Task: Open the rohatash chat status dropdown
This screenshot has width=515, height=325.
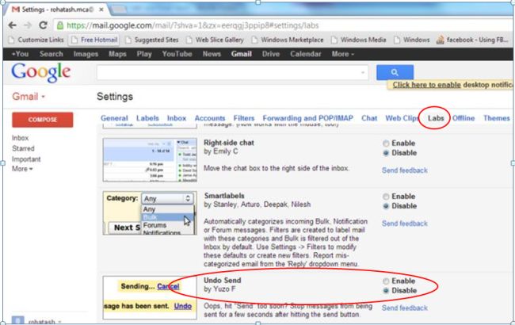Action: [x=59, y=322]
